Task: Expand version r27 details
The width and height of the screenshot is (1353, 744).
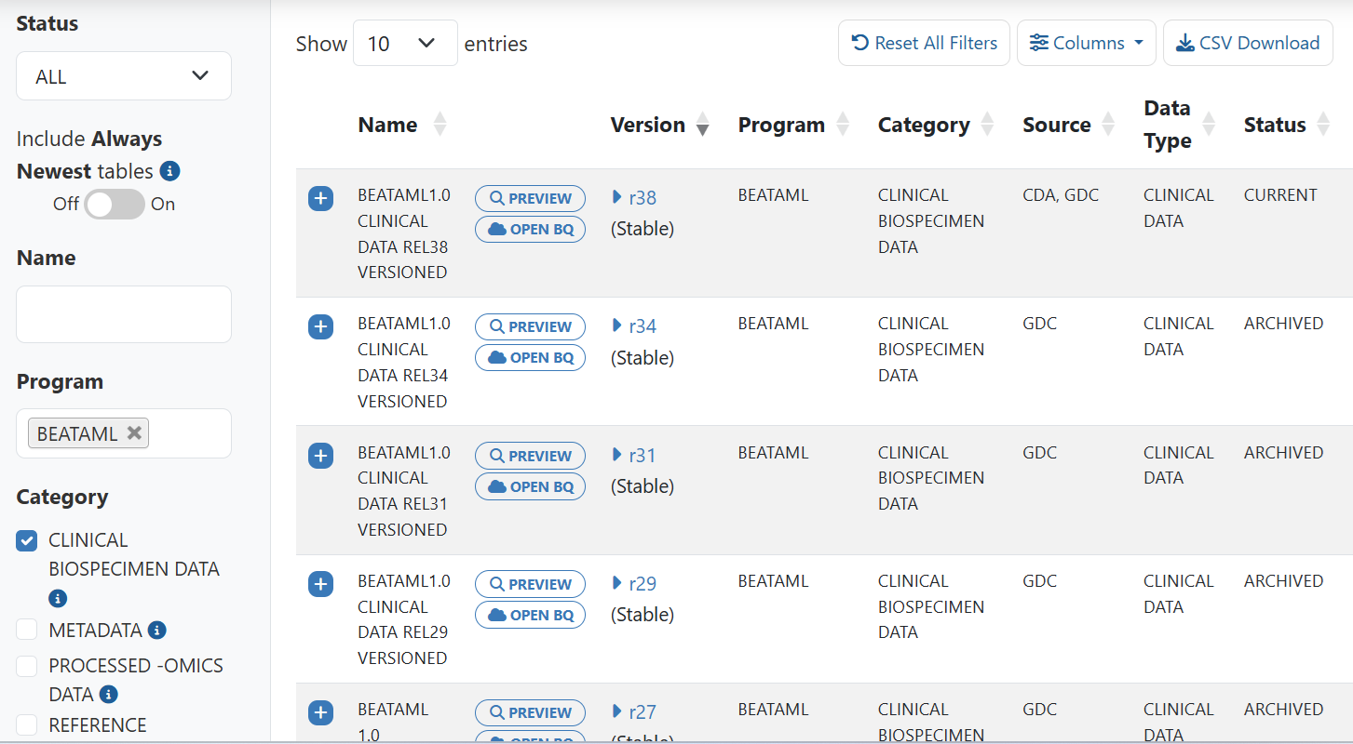Action: coord(633,712)
